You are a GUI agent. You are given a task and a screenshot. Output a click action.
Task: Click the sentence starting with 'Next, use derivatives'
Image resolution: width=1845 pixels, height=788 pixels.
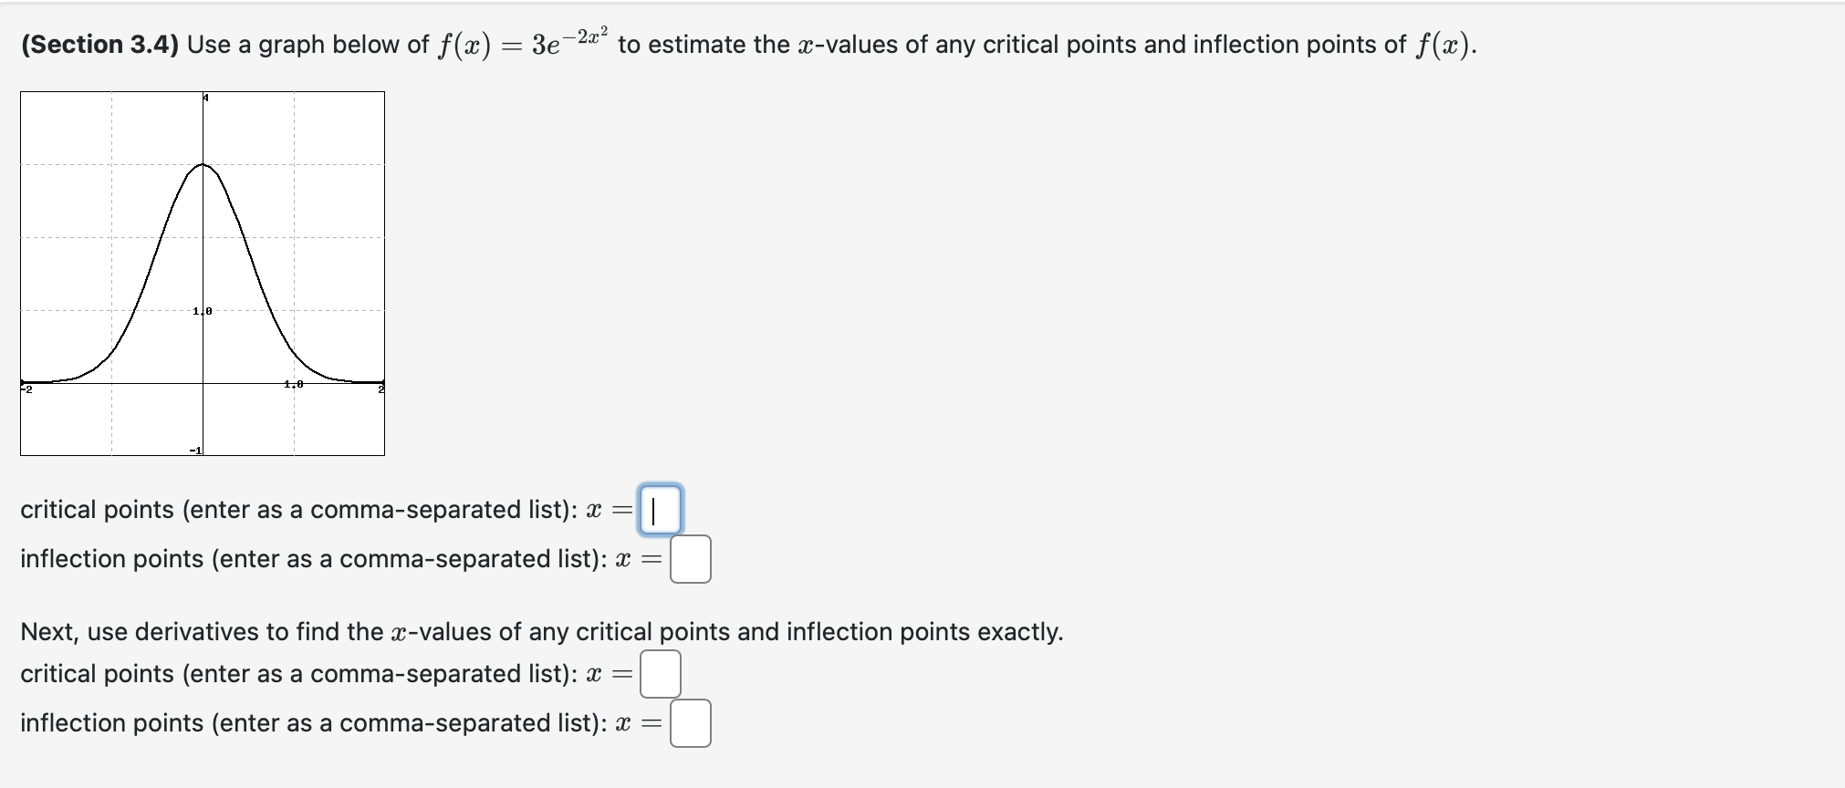[538, 629]
